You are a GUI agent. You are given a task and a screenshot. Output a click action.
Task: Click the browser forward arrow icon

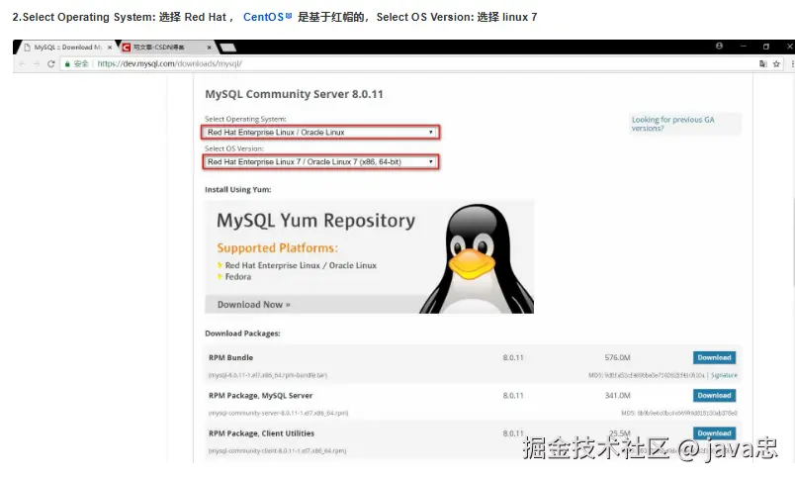(37, 64)
